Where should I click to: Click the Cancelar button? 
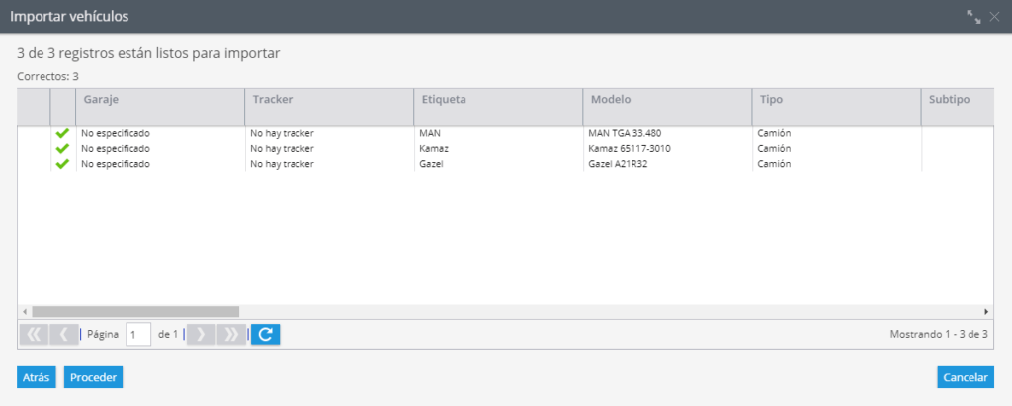point(966,377)
